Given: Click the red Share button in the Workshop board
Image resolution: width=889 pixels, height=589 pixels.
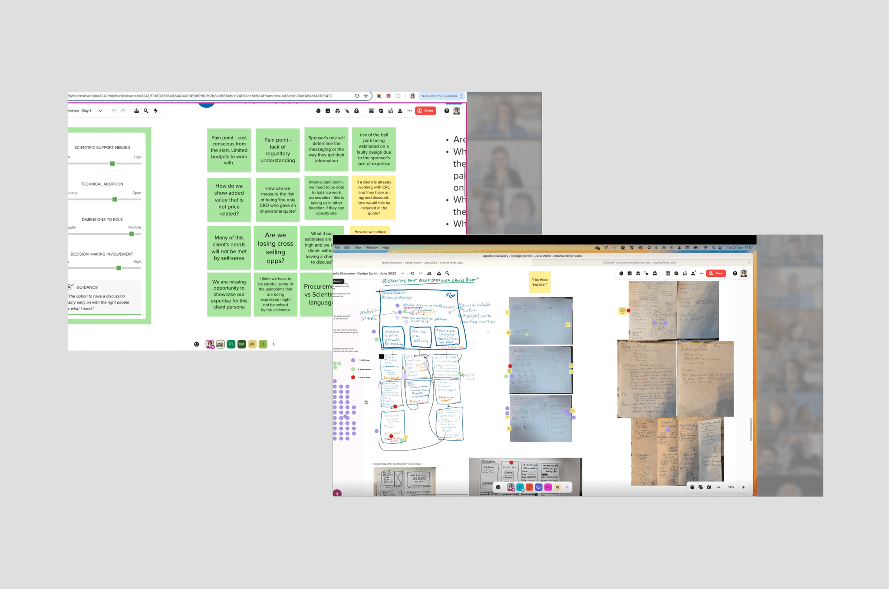Looking at the screenshot, I should click(x=425, y=111).
